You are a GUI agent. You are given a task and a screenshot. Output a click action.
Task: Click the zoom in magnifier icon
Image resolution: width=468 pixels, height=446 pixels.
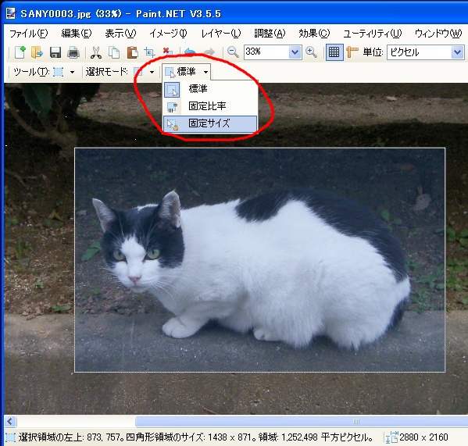[311, 52]
